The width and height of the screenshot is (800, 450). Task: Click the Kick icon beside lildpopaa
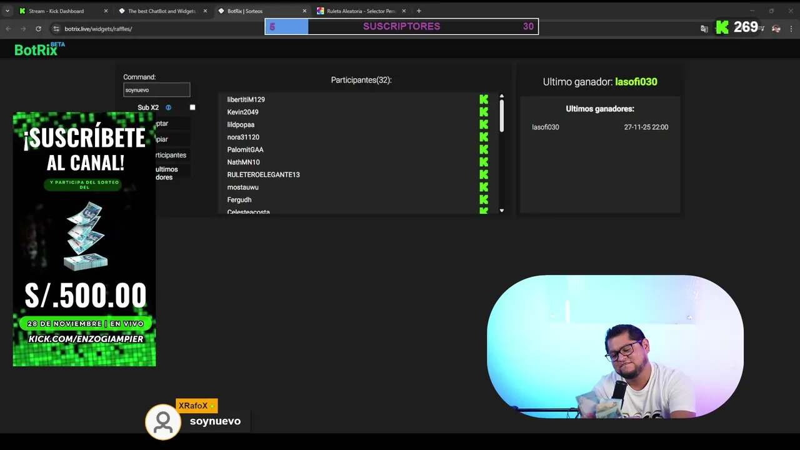coord(484,124)
